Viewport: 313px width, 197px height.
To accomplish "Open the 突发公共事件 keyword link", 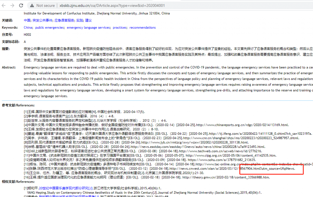I will click(x=42, y=20).
